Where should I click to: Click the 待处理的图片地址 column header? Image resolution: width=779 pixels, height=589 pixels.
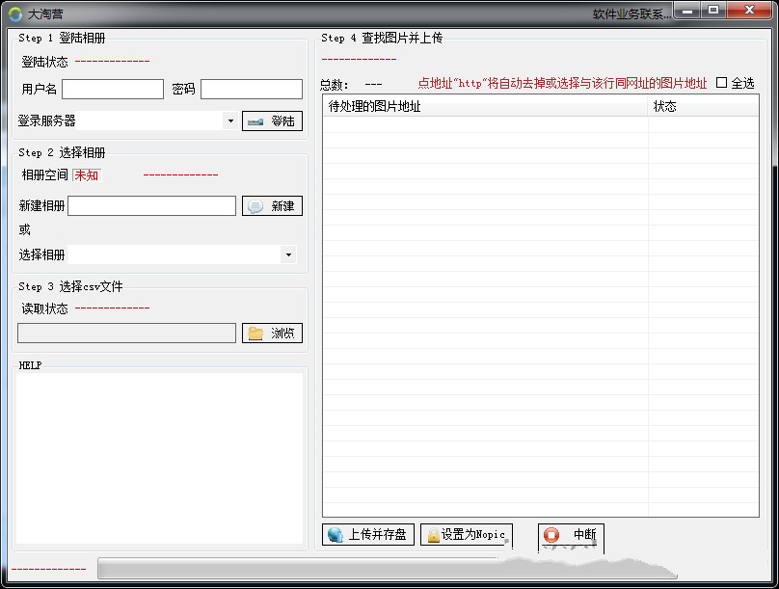(x=485, y=106)
